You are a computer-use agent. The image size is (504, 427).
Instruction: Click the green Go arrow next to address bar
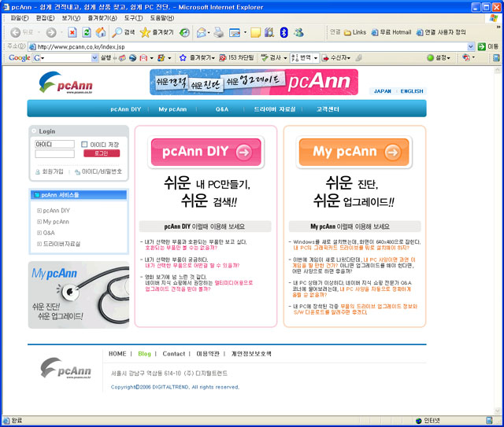(x=481, y=47)
